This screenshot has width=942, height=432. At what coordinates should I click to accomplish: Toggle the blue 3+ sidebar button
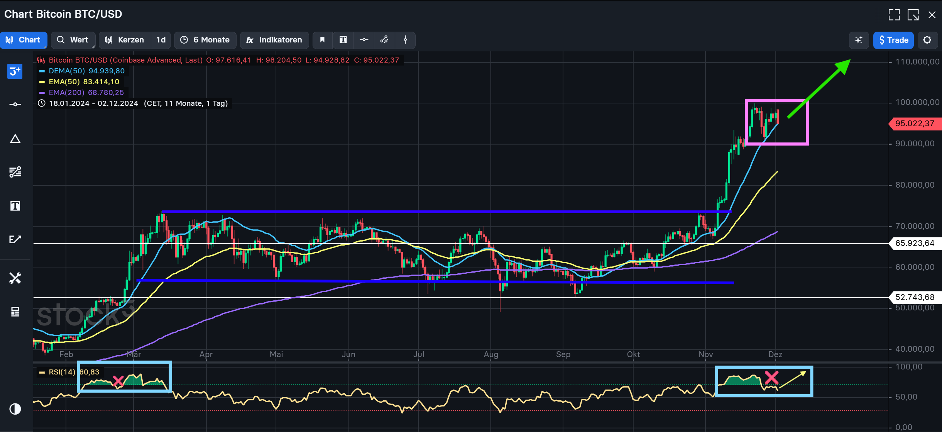click(x=15, y=71)
